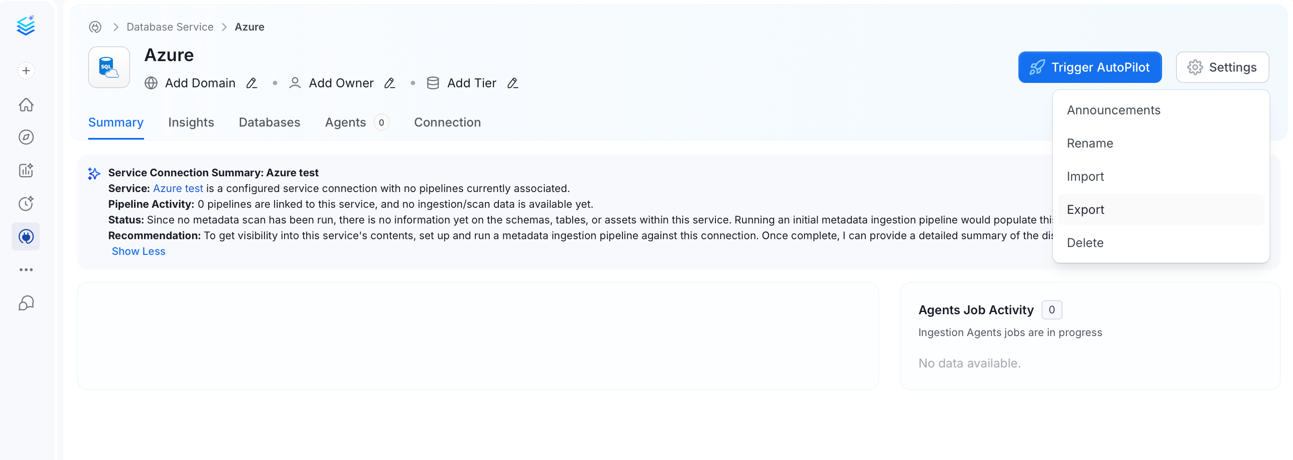1293x460 pixels.
Task: Click the count badge beside Agents Job Activity
Action: (1052, 309)
